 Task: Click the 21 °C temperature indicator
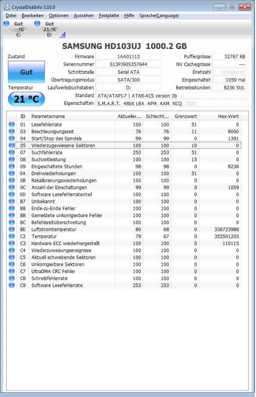click(26, 99)
